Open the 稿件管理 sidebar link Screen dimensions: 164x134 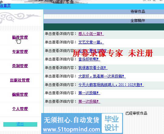pyautogui.click(x=20, y=37)
